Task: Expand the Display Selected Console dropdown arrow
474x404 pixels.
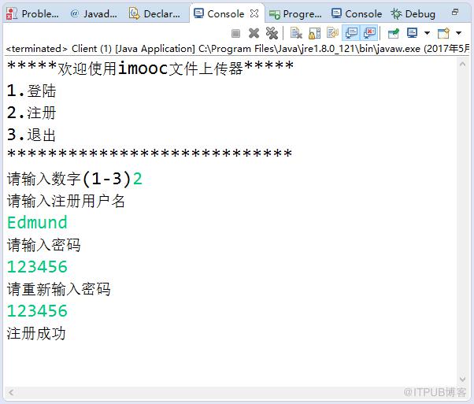Action: coord(427,33)
